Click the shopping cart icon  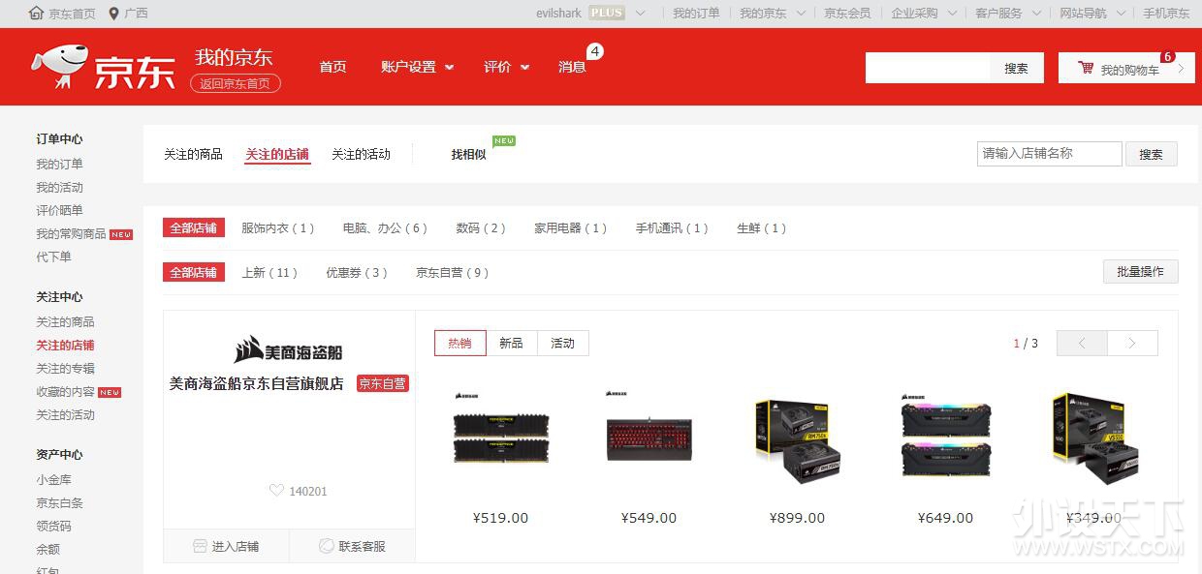[1086, 69]
